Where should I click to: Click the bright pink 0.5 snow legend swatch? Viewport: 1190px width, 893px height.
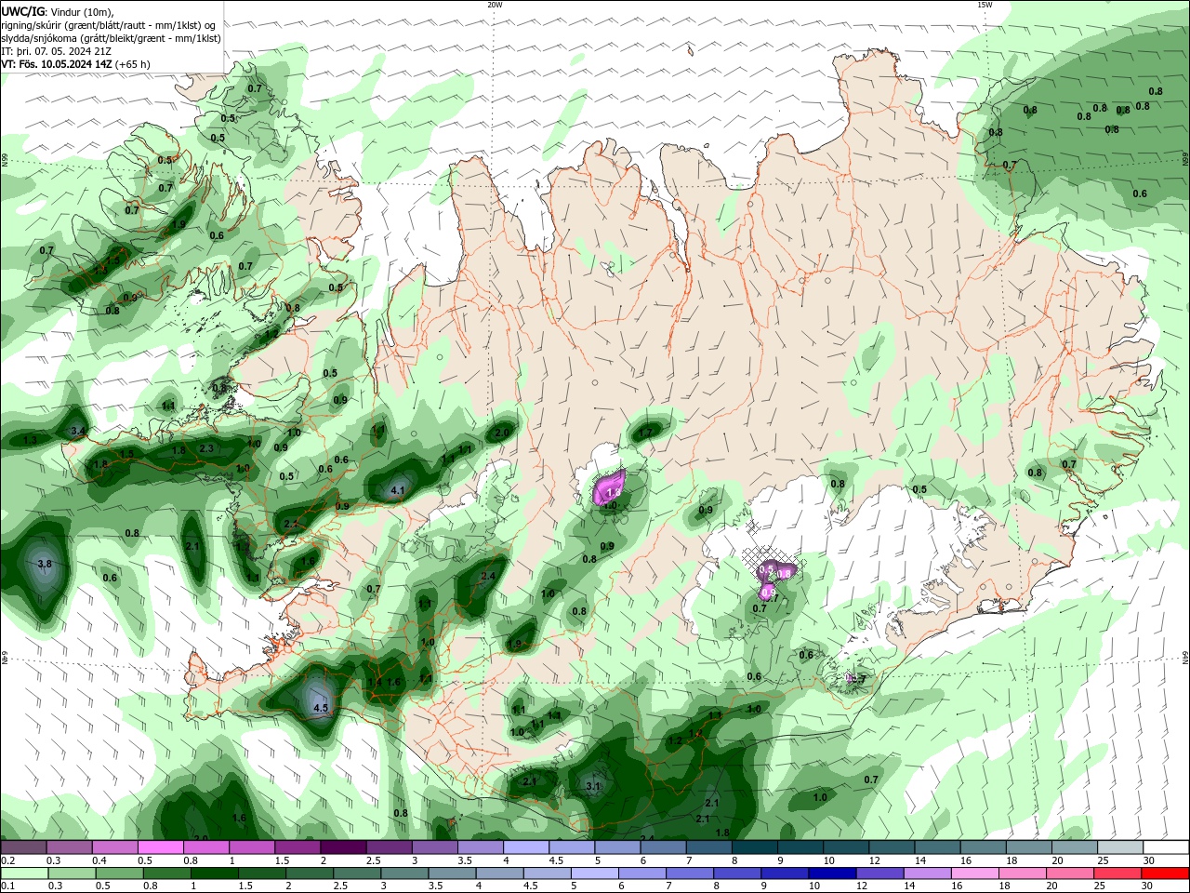(161, 847)
